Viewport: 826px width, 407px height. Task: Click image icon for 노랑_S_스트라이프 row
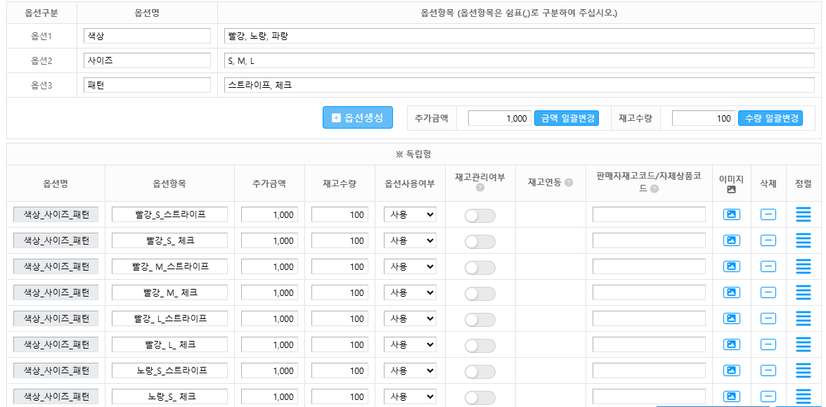tap(731, 370)
